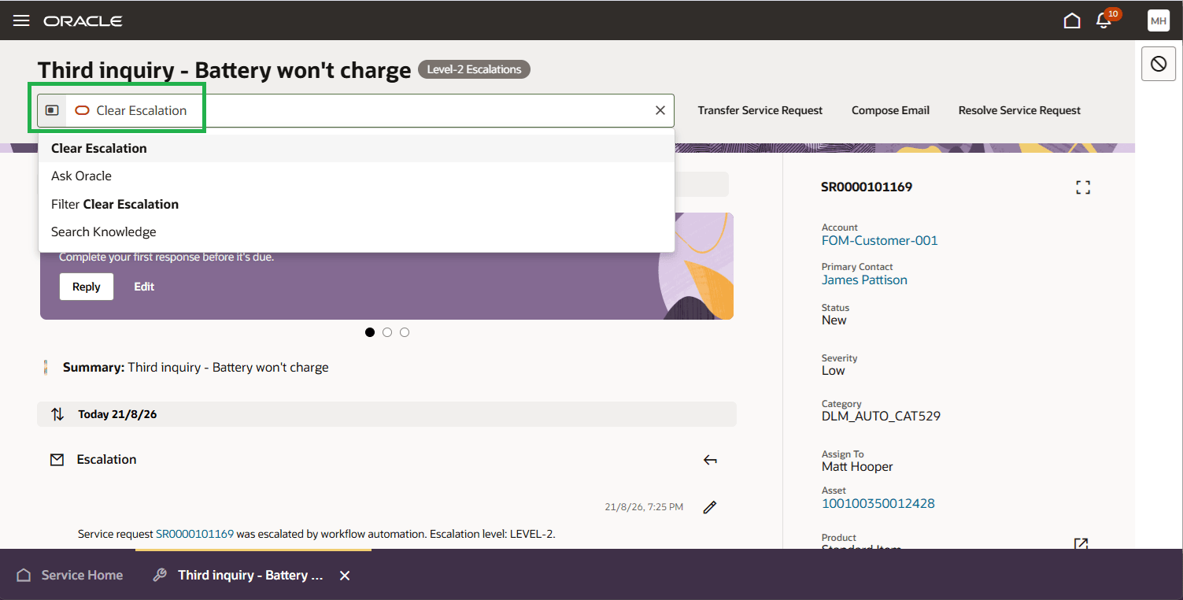Click the Level-2 Escalations badge

[475, 69]
